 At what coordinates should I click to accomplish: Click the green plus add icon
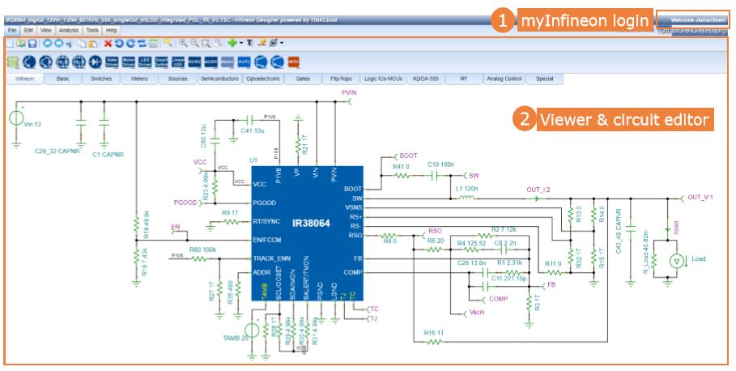pyautogui.click(x=232, y=43)
